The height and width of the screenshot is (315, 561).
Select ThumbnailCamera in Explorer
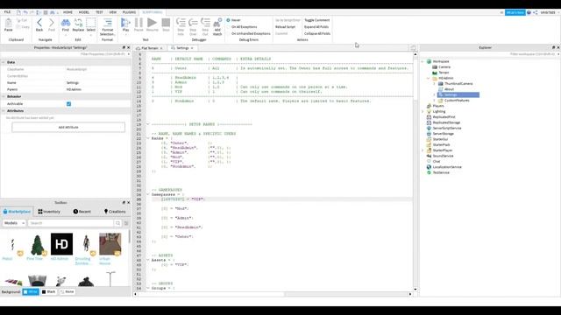tap(458, 84)
